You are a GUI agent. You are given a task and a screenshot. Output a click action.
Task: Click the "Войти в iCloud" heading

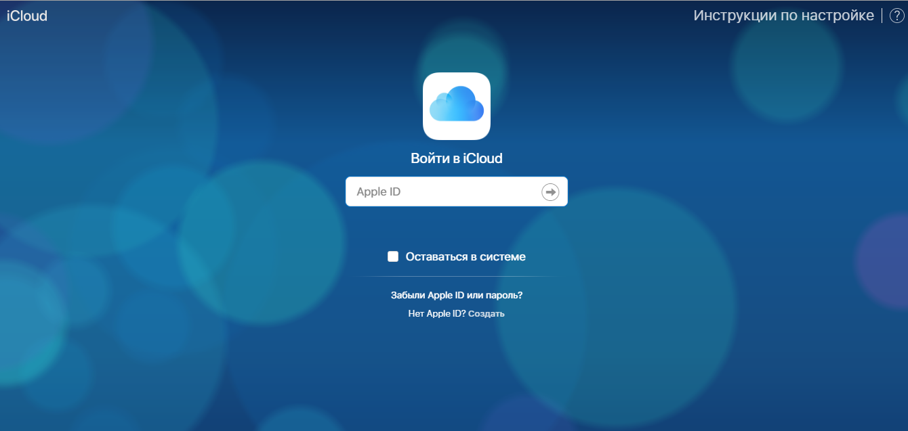click(x=457, y=159)
